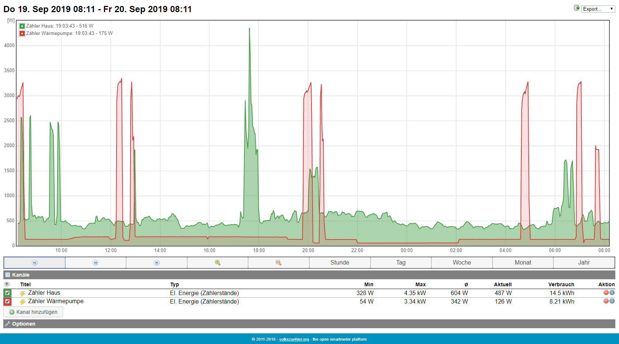Delete the Zähler Haus channel via red icon
619x344 pixels.
click(x=606, y=293)
